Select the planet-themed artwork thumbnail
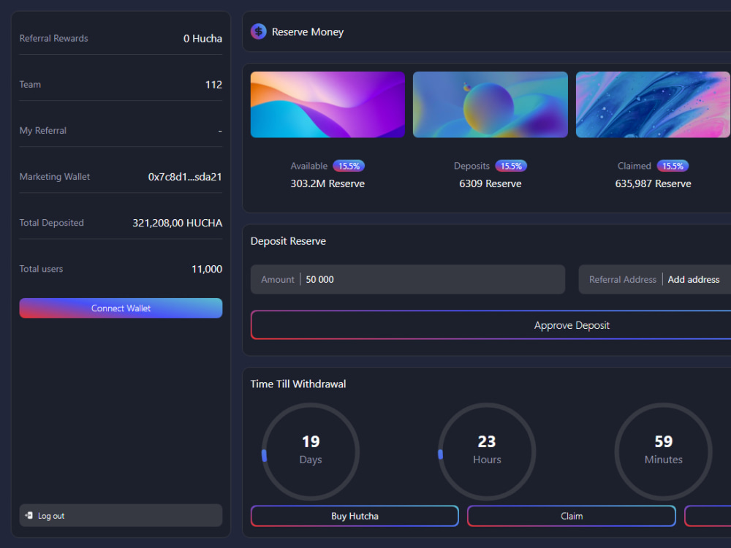731x548 pixels. click(x=490, y=104)
